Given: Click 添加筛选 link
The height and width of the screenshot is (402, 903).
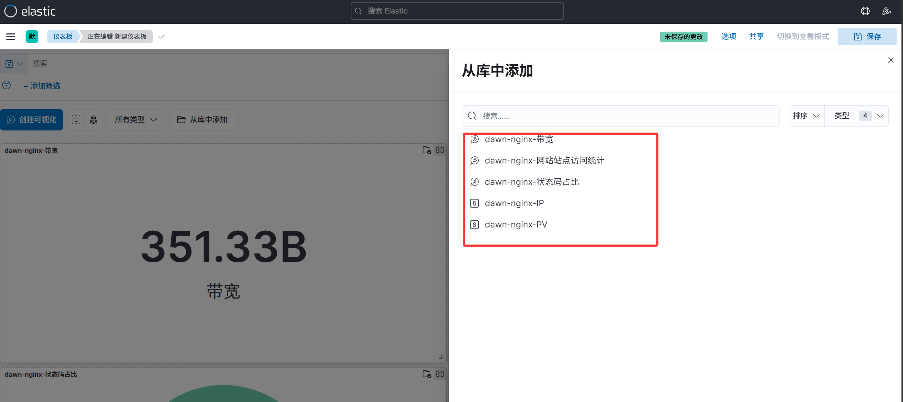Looking at the screenshot, I should pos(42,86).
